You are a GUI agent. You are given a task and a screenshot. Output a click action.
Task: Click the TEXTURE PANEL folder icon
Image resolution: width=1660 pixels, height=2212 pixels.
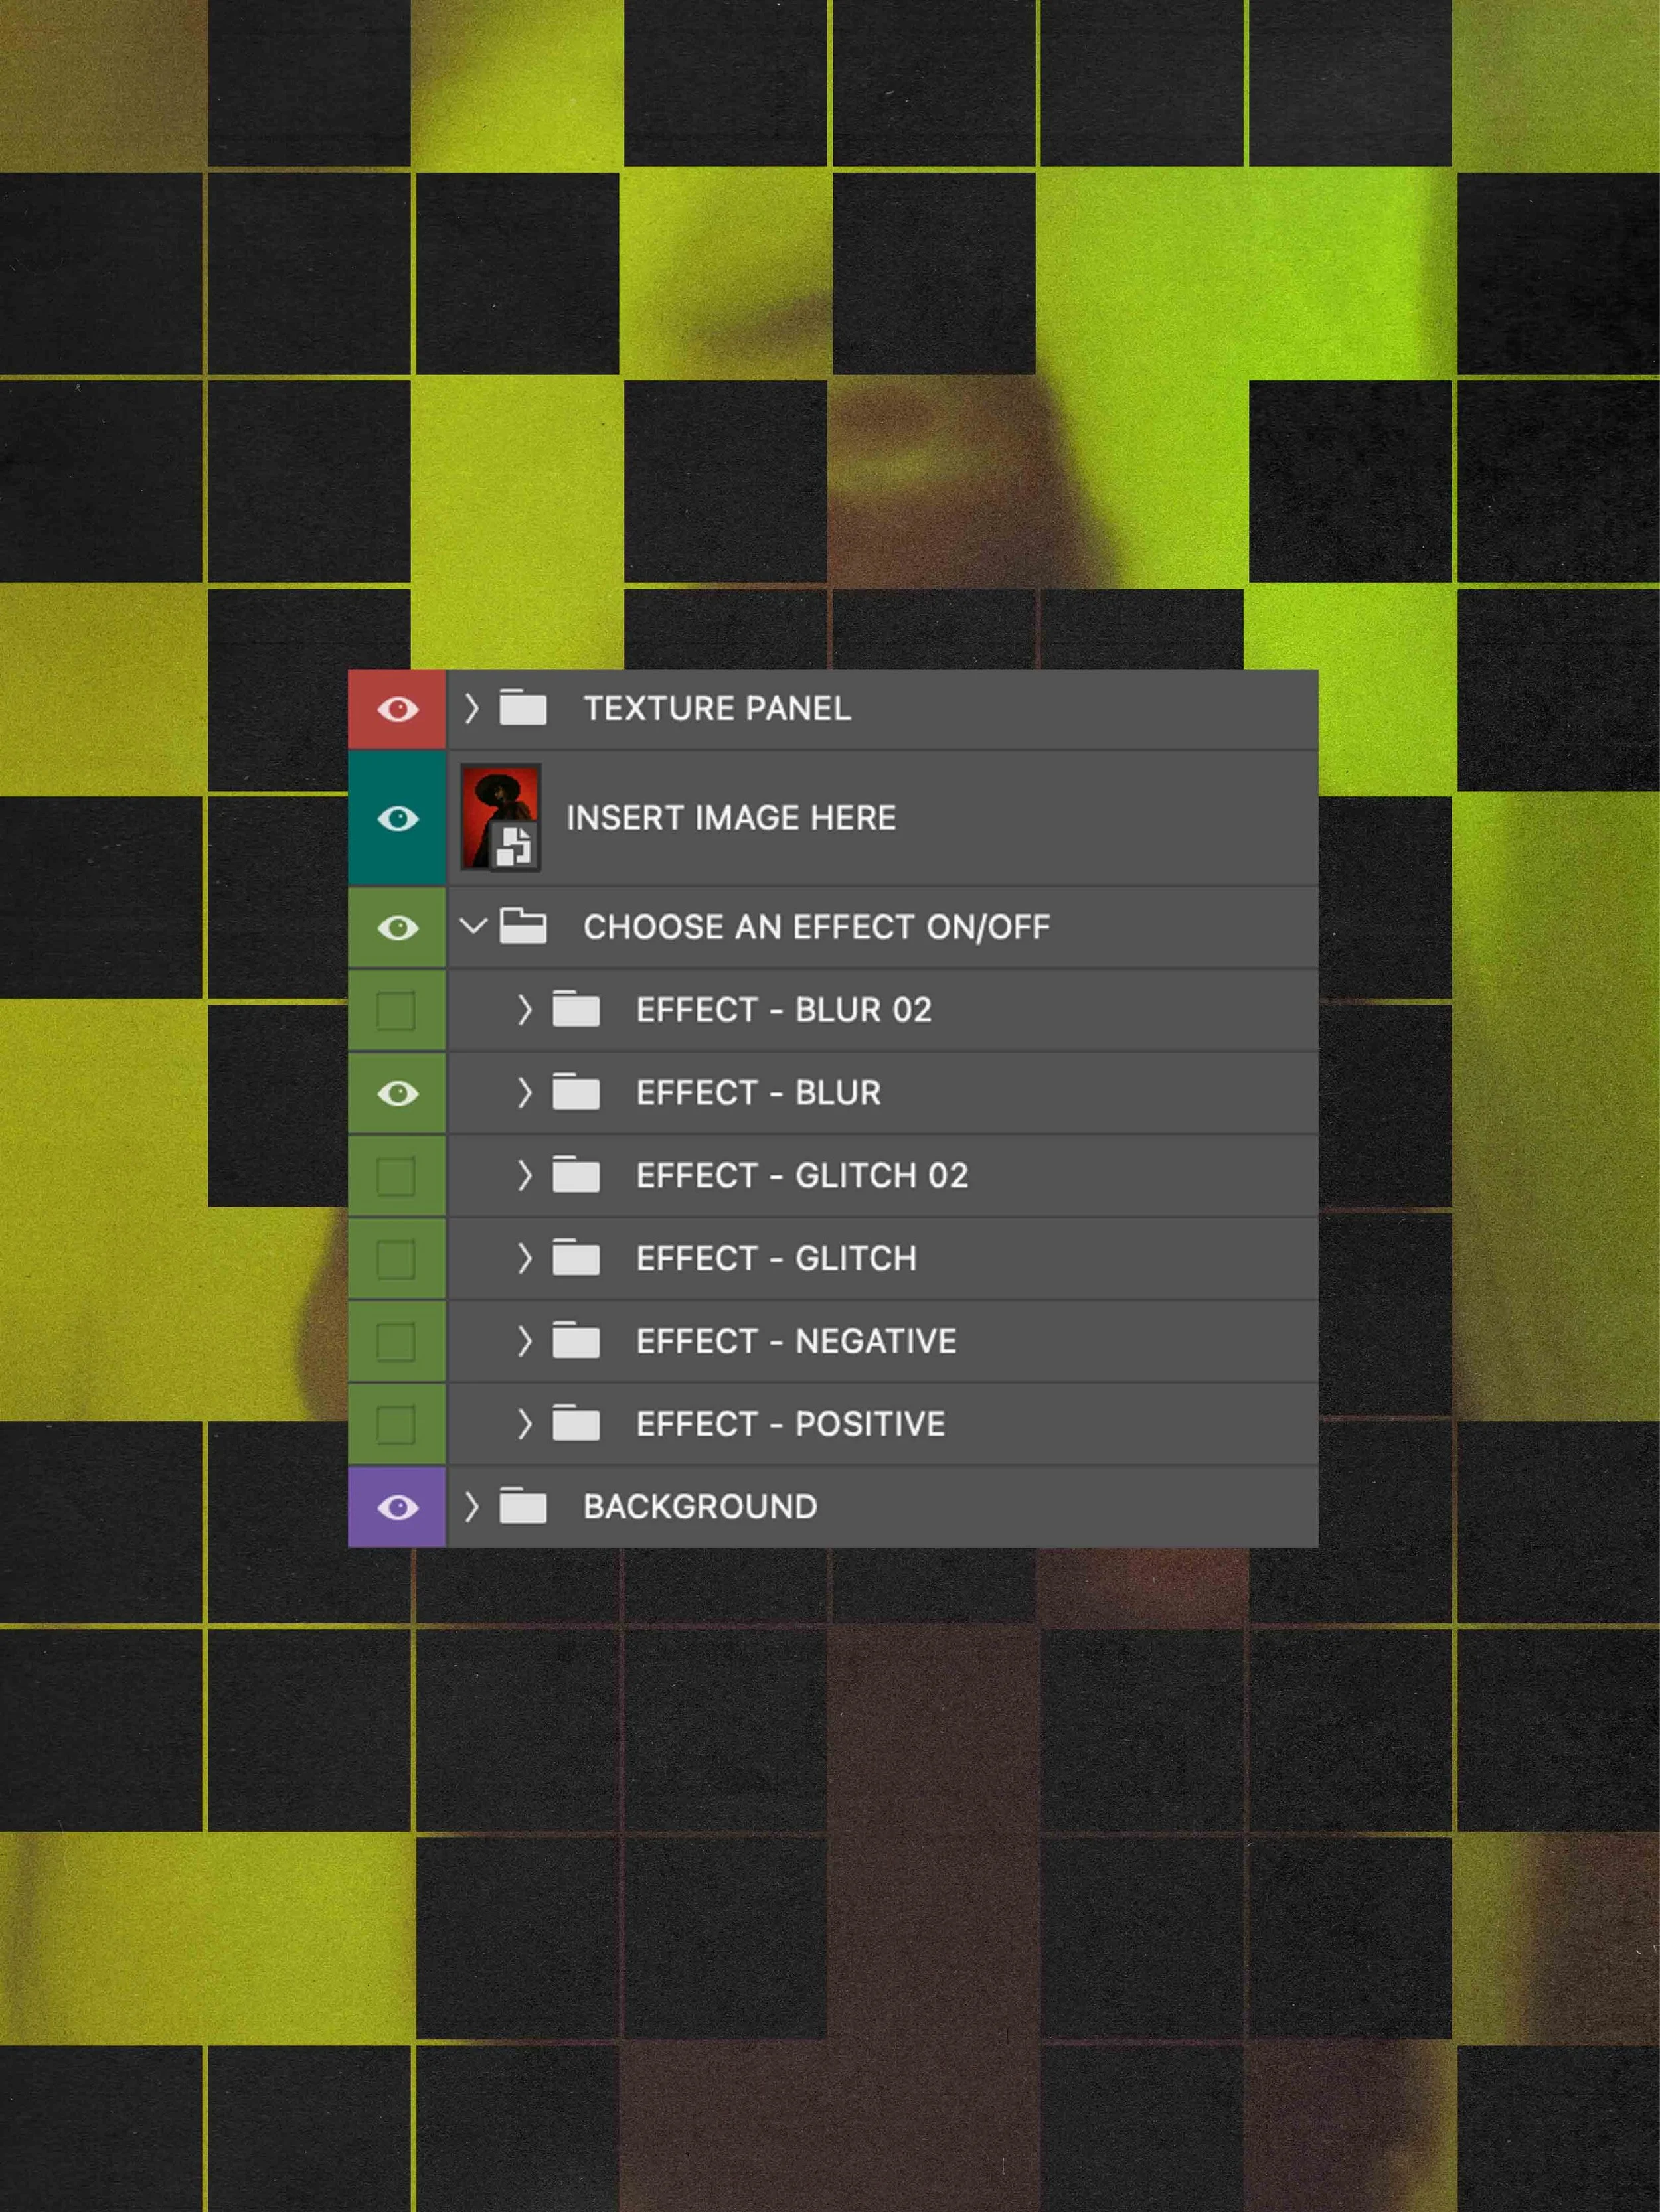[x=523, y=707]
